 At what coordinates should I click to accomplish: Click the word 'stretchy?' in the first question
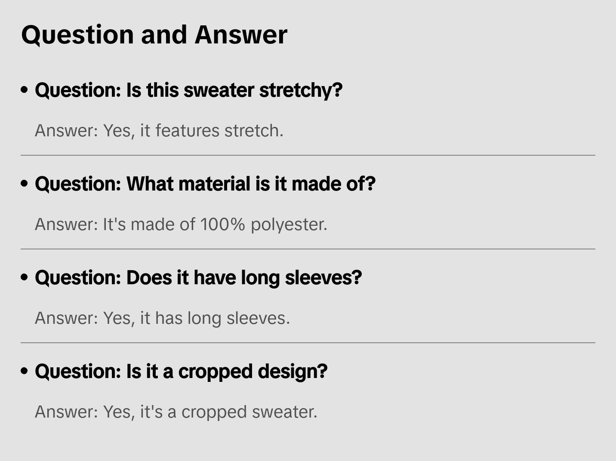pyautogui.click(x=301, y=90)
